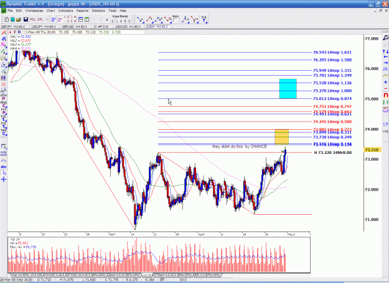Viewport: 389px width, 283px height.
Task: Select the pointer cursor tool in sidebar
Action: tap(4, 173)
